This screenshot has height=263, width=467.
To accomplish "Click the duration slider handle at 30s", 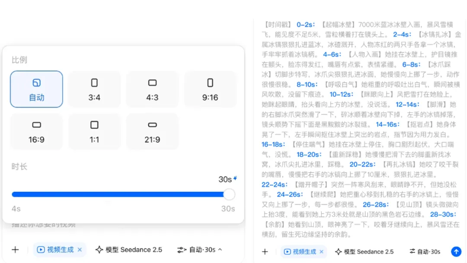I will [229, 194].
